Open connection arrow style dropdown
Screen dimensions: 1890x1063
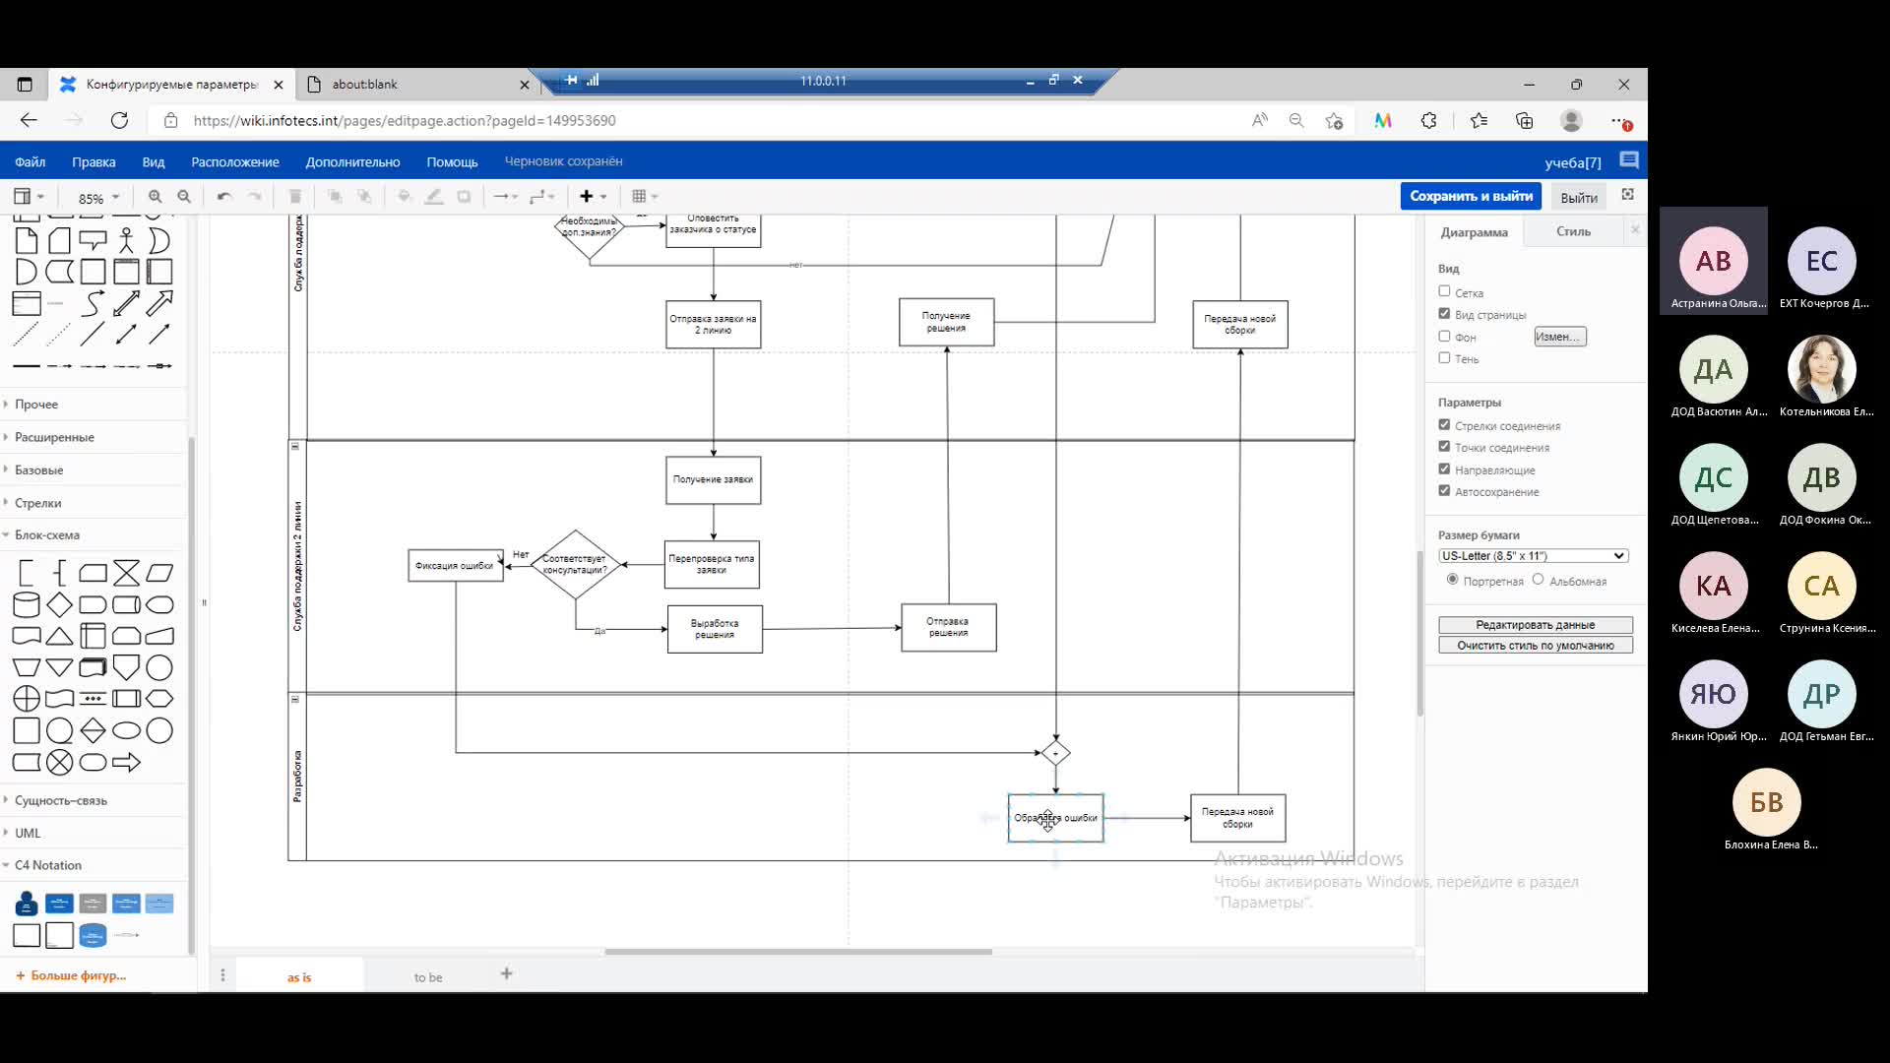coord(505,197)
